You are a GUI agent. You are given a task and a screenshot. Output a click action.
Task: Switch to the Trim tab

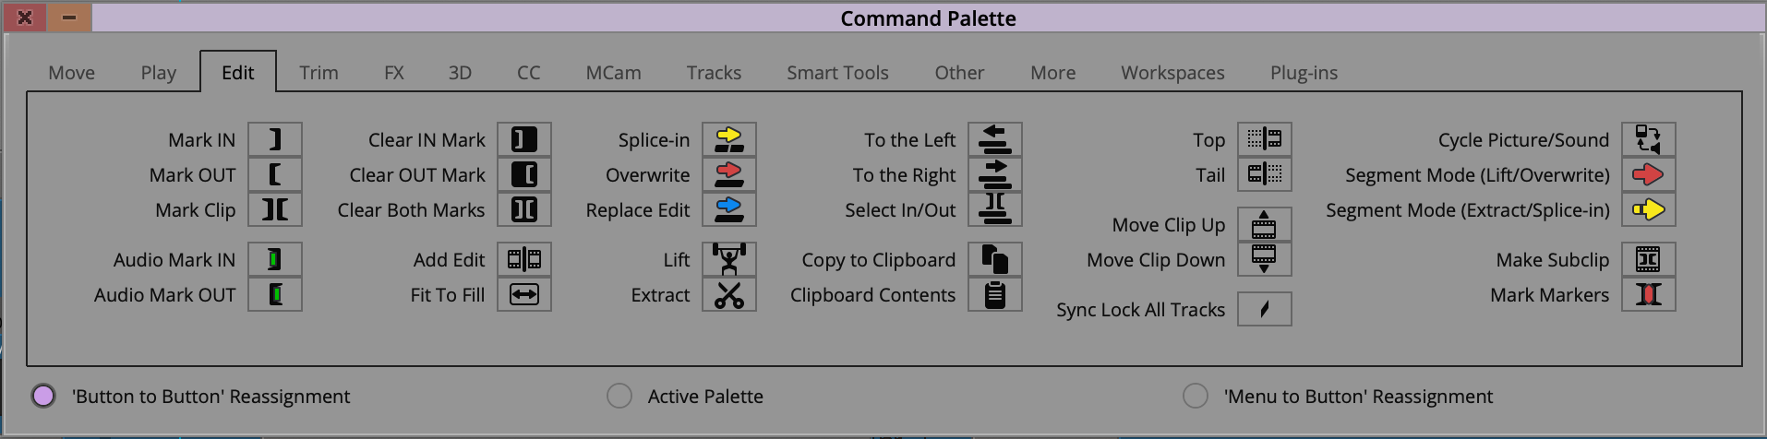tap(319, 72)
